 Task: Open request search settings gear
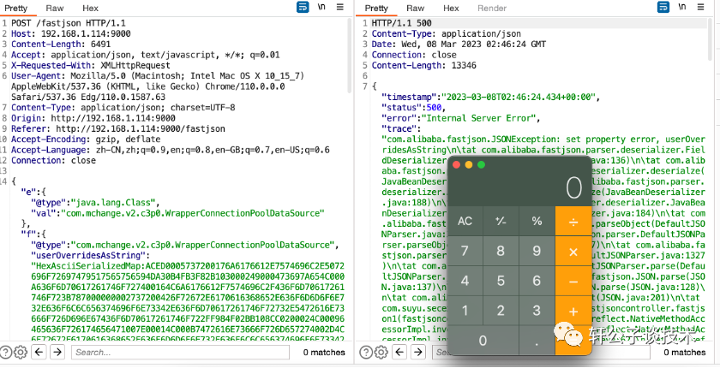pyautogui.click(x=21, y=352)
